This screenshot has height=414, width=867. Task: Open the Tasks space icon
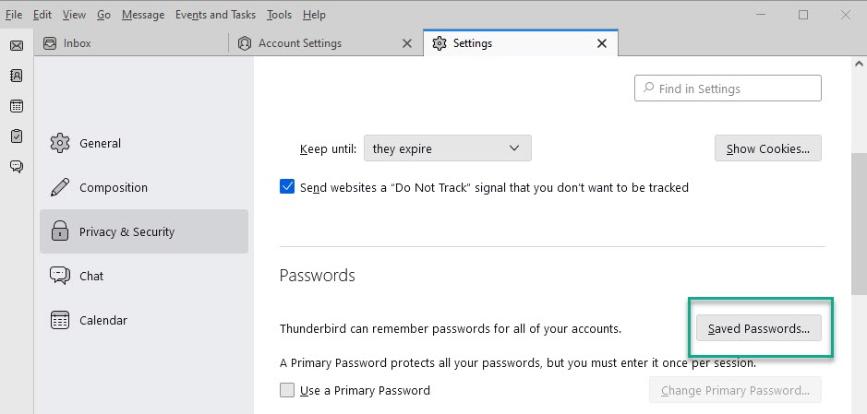click(x=17, y=136)
